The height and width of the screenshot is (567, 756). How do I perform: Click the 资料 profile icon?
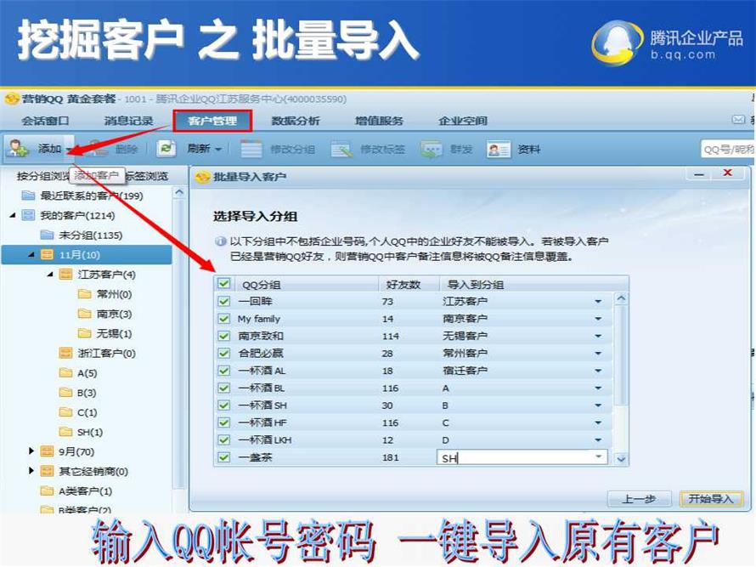pos(499,150)
